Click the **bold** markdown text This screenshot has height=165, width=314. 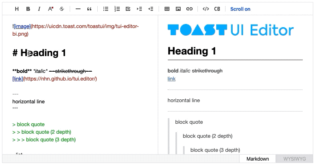(22, 71)
